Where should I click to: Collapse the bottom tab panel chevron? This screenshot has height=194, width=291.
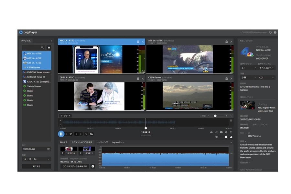tap(231, 142)
